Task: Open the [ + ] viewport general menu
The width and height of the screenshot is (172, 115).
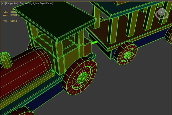Action: pos(3,3)
